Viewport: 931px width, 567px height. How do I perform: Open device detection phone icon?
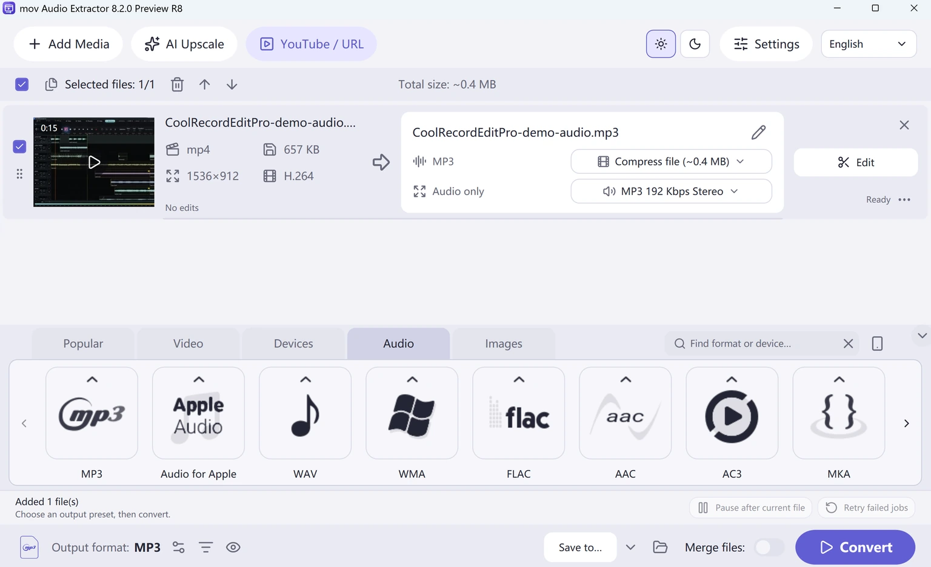point(877,343)
